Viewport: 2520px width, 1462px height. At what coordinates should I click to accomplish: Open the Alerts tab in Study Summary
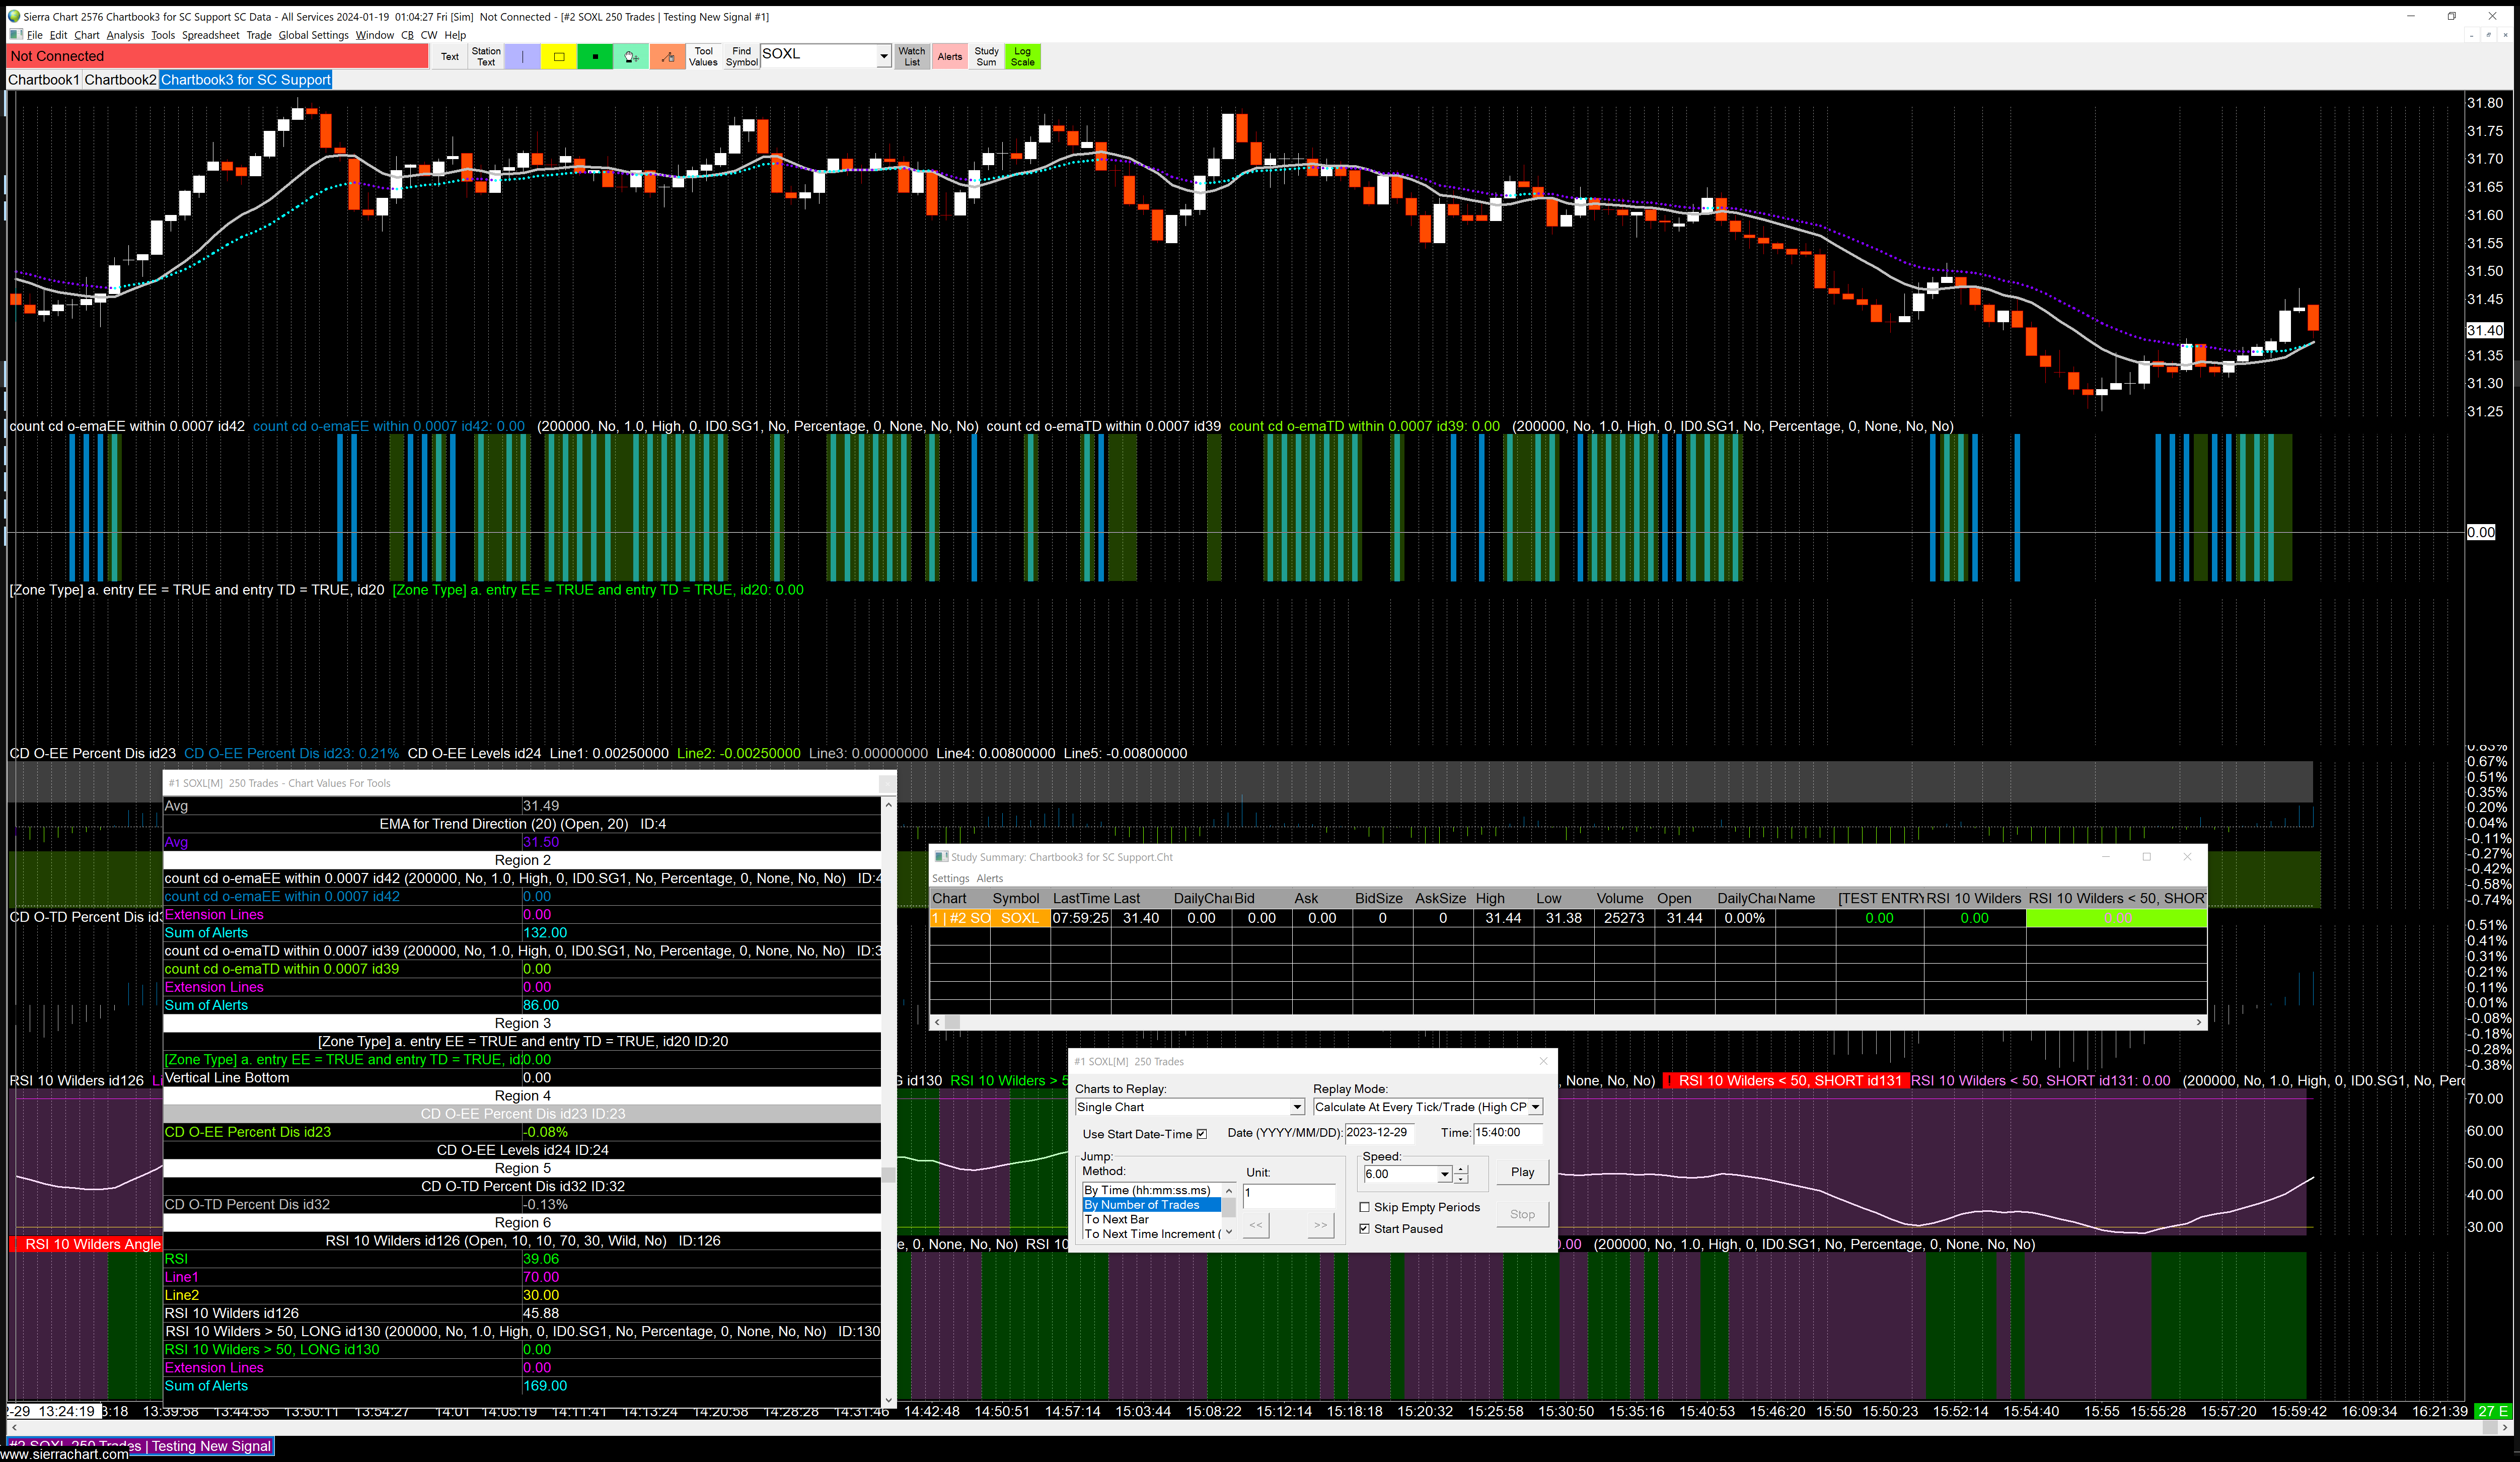coord(989,878)
